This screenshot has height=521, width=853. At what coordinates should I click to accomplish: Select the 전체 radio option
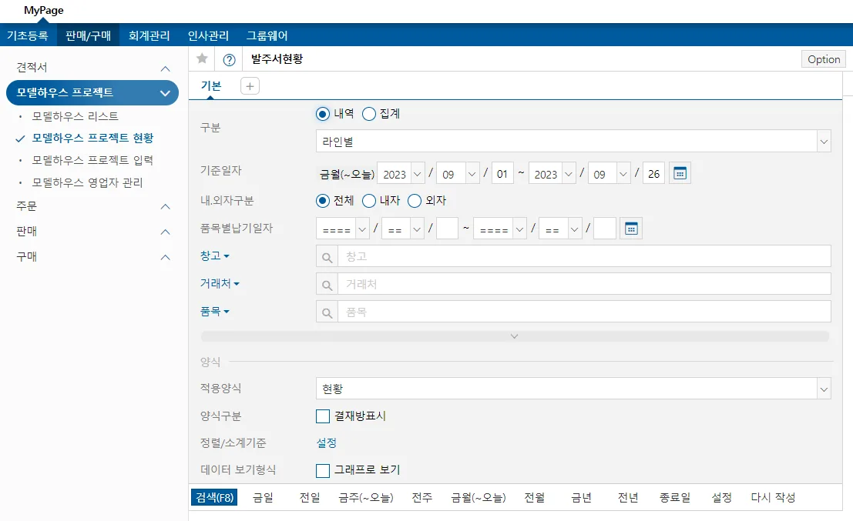click(x=323, y=200)
